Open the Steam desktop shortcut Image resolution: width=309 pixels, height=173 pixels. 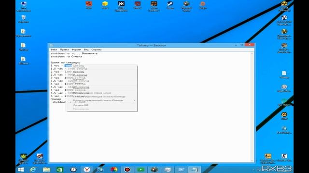click(170, 5)
